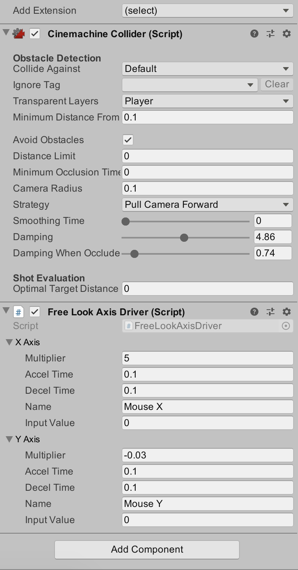Open presets for Free Look Axis Driver
The height and width of the screenshot is (570, 298).
coord(271,312)
